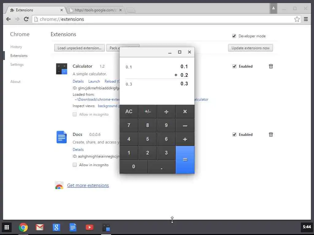Click the multiply key on calculator
The height and width of the screenshot is (235, 314).
[185, 111]
